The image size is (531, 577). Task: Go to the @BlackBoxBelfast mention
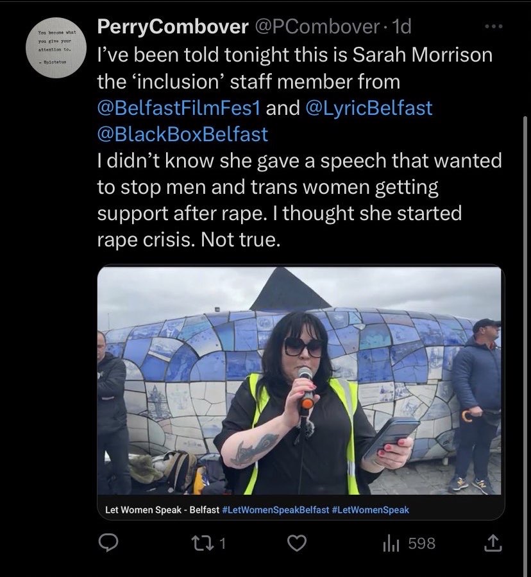click(183, 134)
